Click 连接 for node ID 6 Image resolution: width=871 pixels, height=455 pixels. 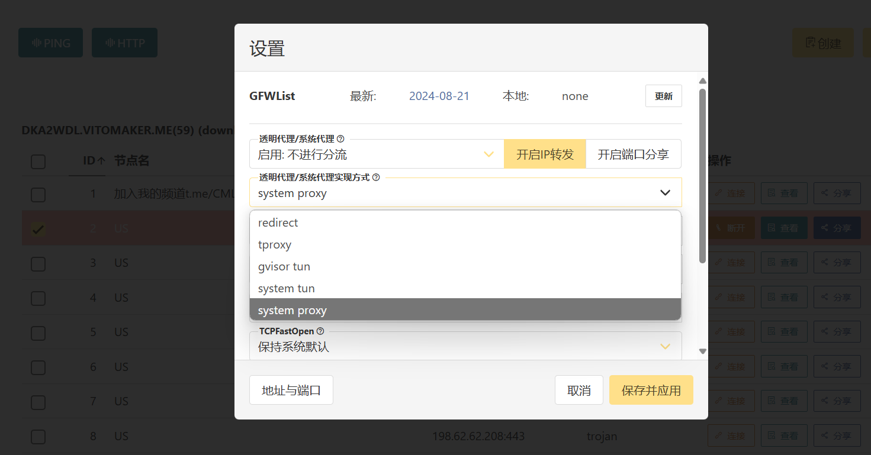pos(731,366)
